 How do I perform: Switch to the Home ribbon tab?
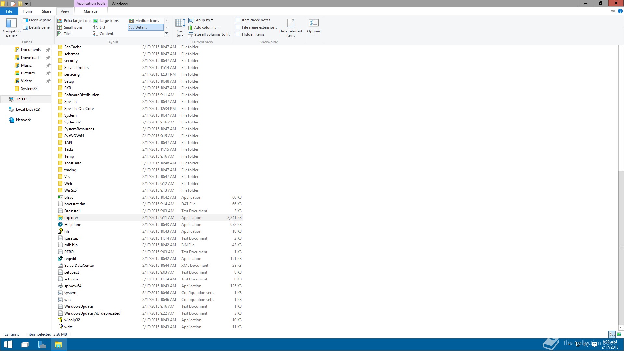(x=28, y=11)
